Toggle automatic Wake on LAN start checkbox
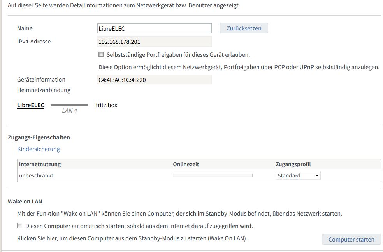This screenshot has height=252, width=383. tap(19, 226)
